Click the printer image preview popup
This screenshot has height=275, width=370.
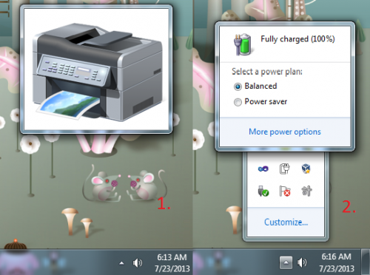click(x=96, y=69)
